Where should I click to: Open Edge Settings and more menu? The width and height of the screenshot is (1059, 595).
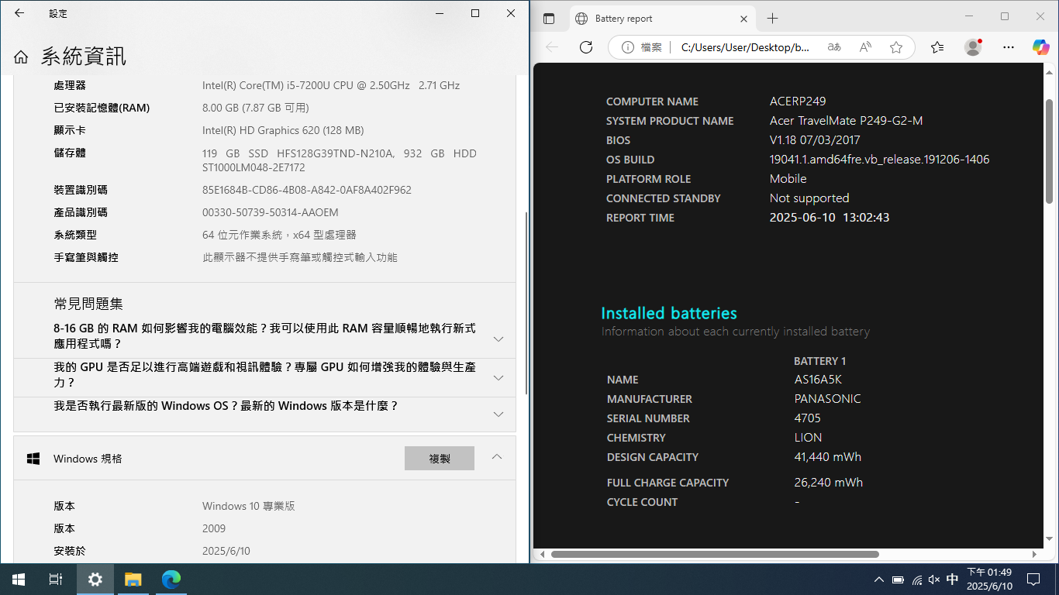coord(1009,47)
